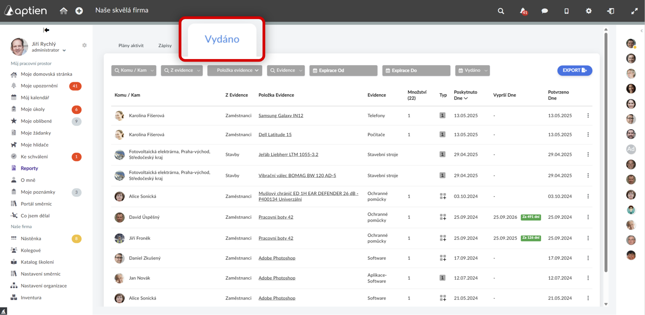Click the plus add-new icon in header
This screenshot has width=645, height=315.
79,11
